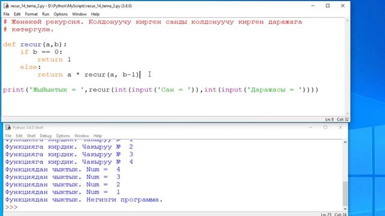
Task: Open the Run menu in the editor
Action: point(46,14)
